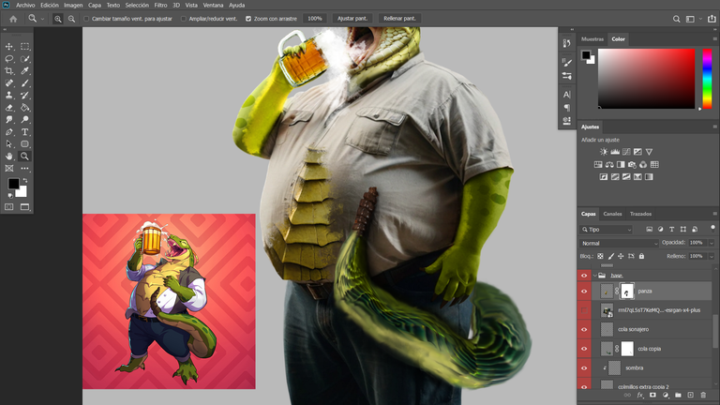The height and width of the screenshot is (405, 720).
Task: Select the Clone Stamp tool
Action: (9, 95)
